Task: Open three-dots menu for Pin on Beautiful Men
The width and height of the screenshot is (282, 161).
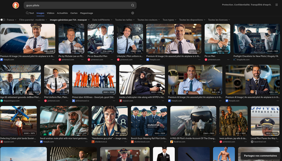Action: 112,60
